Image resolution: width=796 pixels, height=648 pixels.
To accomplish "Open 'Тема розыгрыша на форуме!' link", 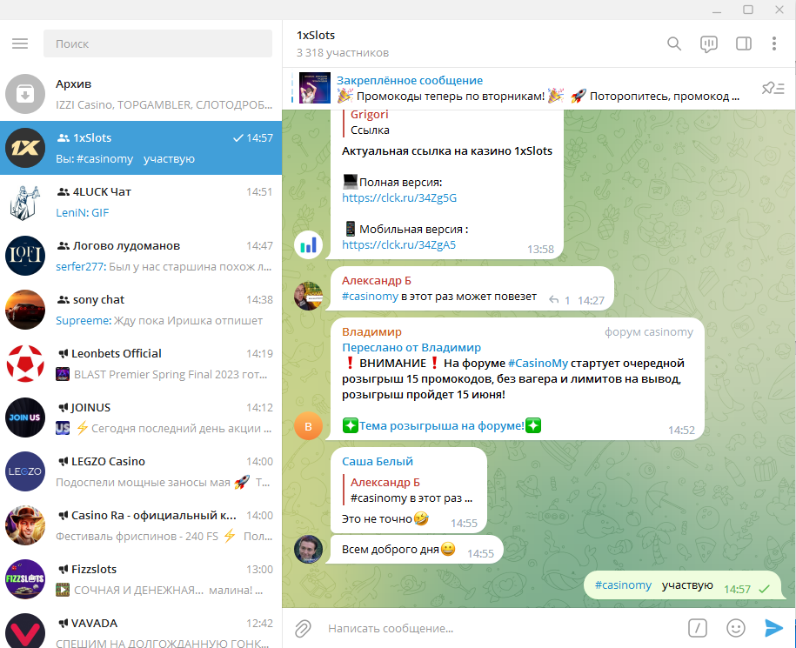I will point(441,425).
